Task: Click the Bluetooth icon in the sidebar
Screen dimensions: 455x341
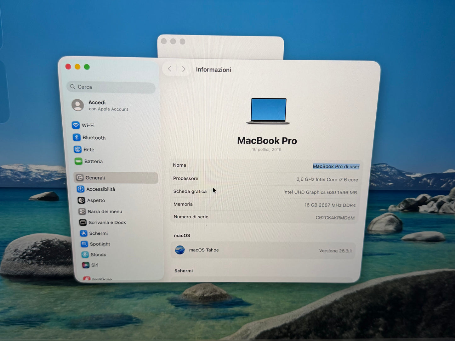Action: (x=77, y=137)
